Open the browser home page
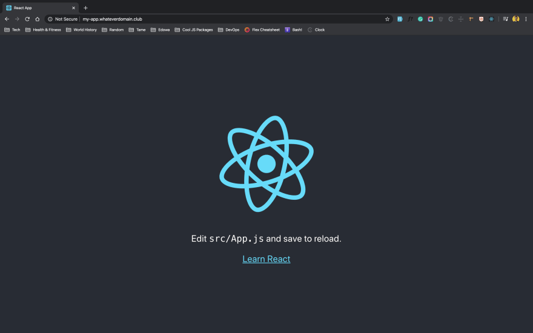 [x=38, y=19]
